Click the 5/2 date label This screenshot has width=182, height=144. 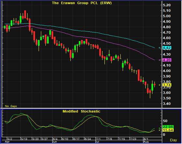[x=10, y=139]
